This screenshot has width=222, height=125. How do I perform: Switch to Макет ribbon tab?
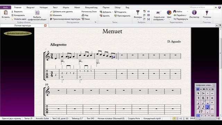[77, 8]
